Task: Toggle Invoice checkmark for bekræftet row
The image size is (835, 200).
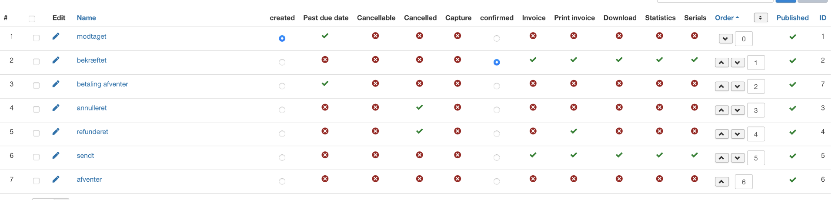Action: pyautogui.click(x=533, y=60)
